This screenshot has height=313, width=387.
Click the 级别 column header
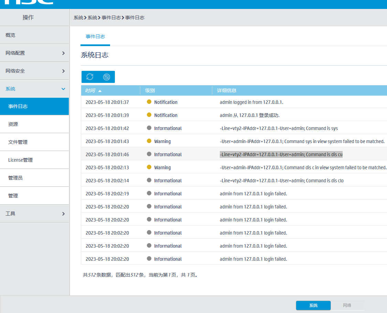point(176,90)
